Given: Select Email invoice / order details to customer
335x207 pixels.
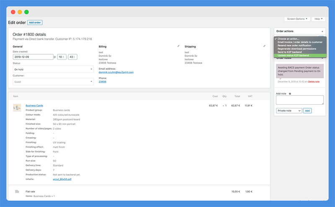Looking at the screenshot, I should coord(300,42).
